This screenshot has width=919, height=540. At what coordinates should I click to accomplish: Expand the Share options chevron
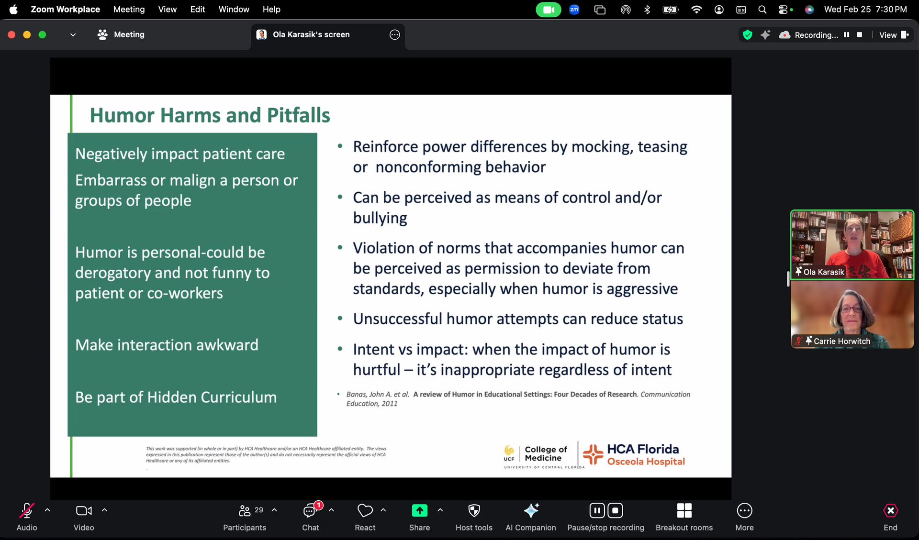[440, 510]
